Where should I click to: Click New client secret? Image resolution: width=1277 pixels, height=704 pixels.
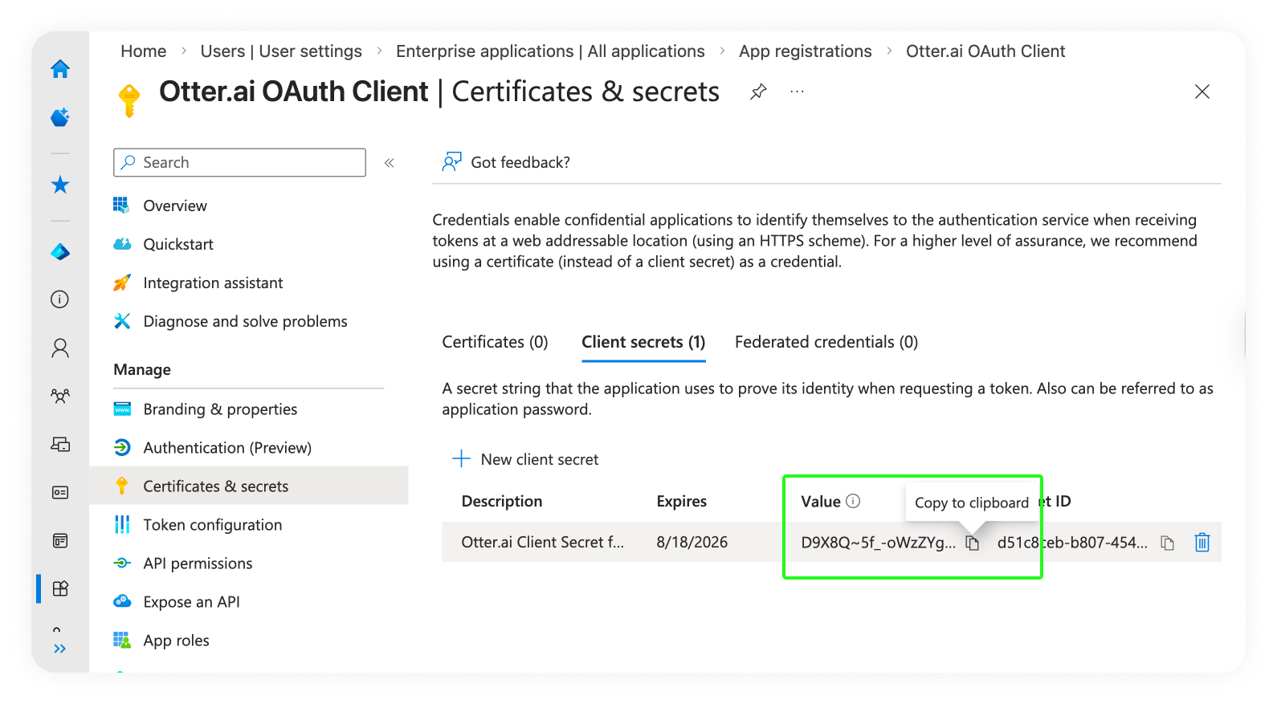point(527,459)
